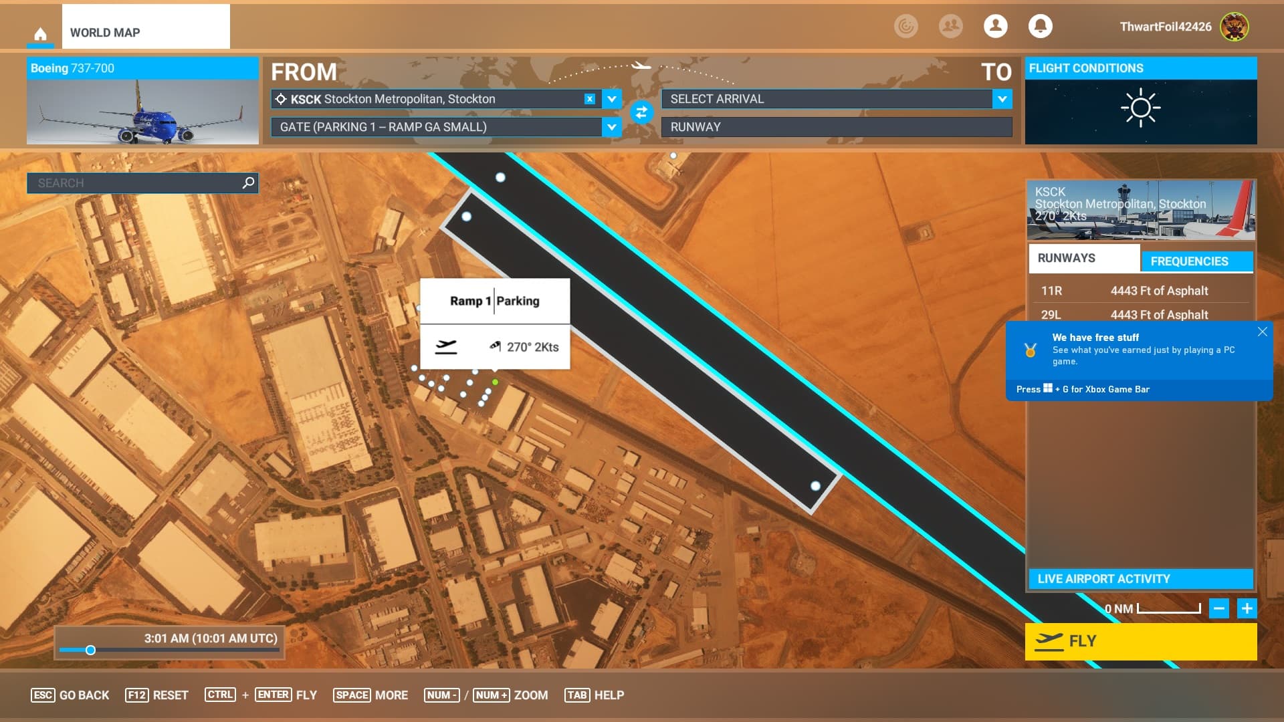Open the friends group icon
The height and width of the screenshot is (722, 1284).
click(950, 26)
